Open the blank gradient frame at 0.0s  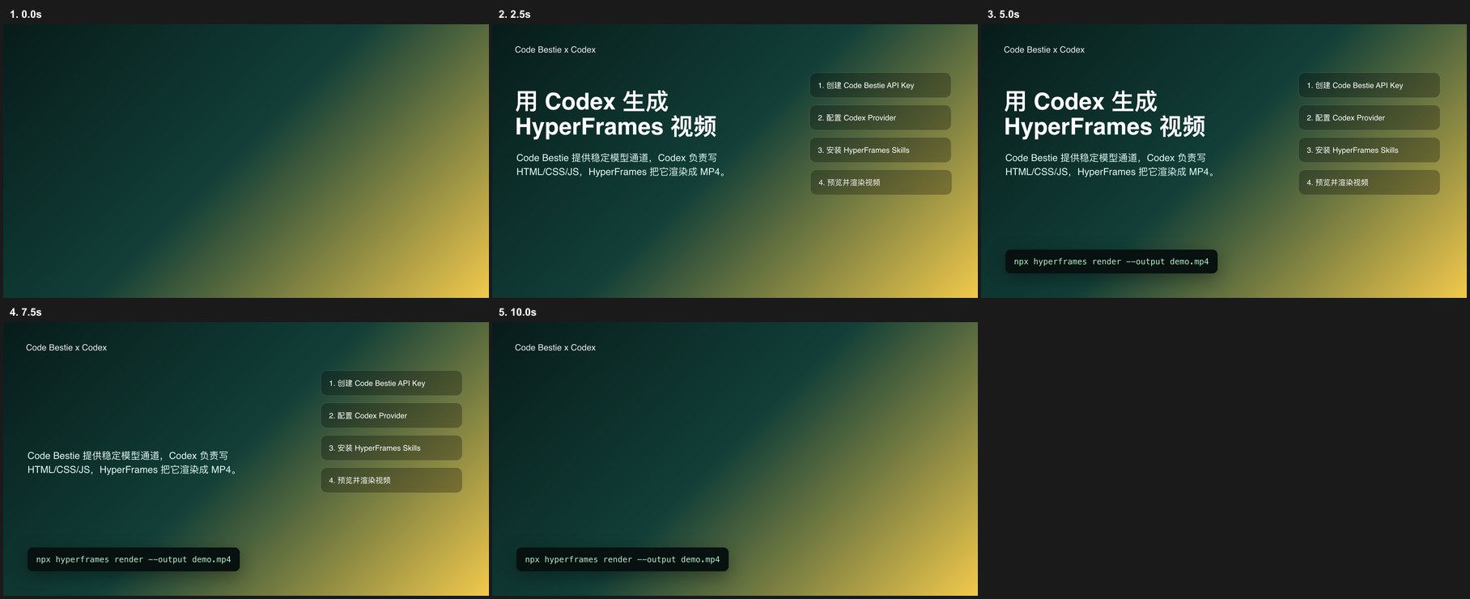click(x=246, y=161)
